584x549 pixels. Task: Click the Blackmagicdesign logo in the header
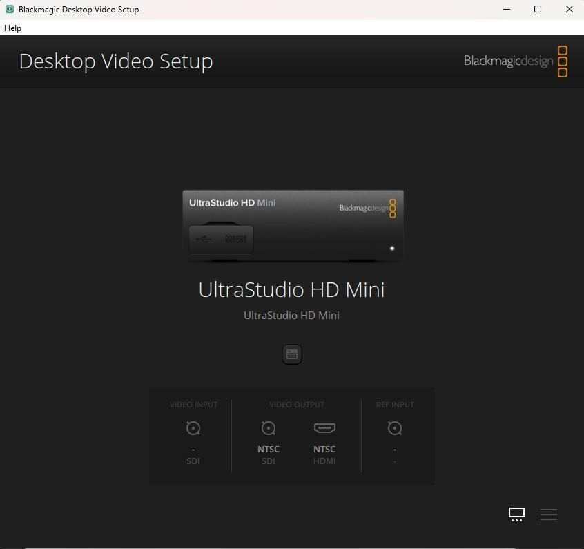click(516, 61)
